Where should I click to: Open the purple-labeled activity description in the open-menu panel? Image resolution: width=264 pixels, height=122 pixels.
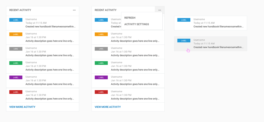[x=135, y=84]
